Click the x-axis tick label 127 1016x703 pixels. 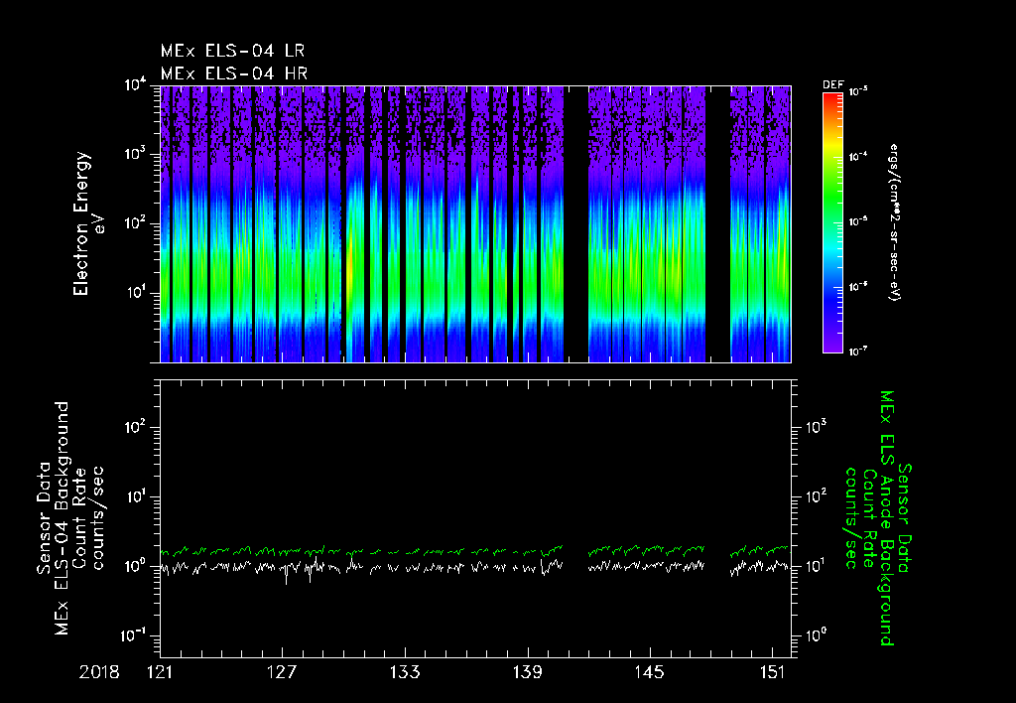tap(283, 672)
